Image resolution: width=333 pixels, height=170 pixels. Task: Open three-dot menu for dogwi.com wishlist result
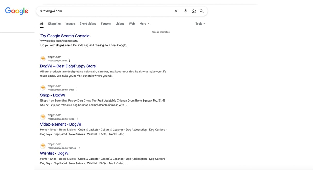click(x=79, y=148)
